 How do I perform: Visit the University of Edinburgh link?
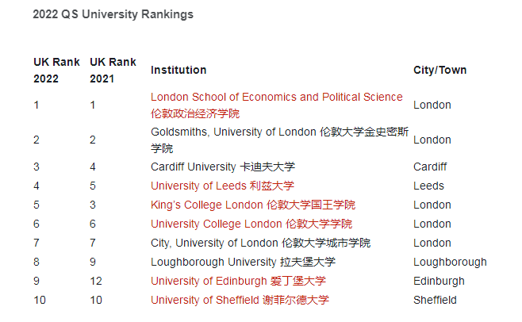pos(237,282)
